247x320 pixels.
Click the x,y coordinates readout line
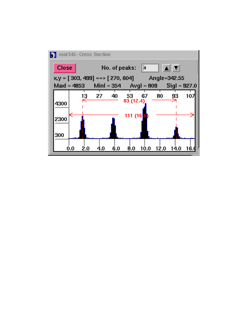94,78
